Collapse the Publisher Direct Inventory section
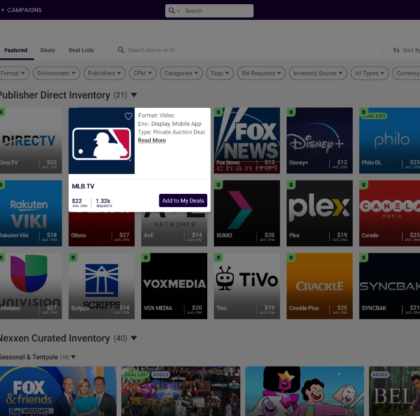Screen dimensions: 420x416 [x=134, y=95]
